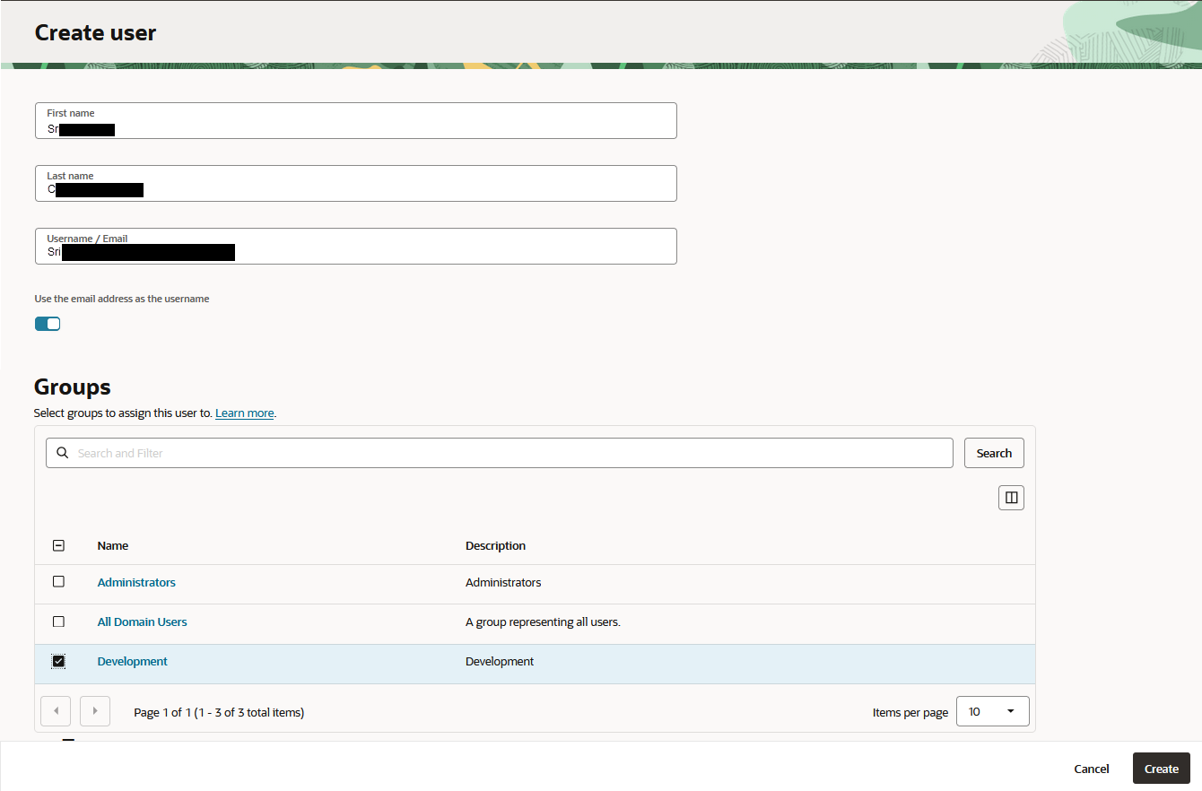1202x791 pixels.
Task: Open the column layout icon button
Action: [x=1011, y=498]
